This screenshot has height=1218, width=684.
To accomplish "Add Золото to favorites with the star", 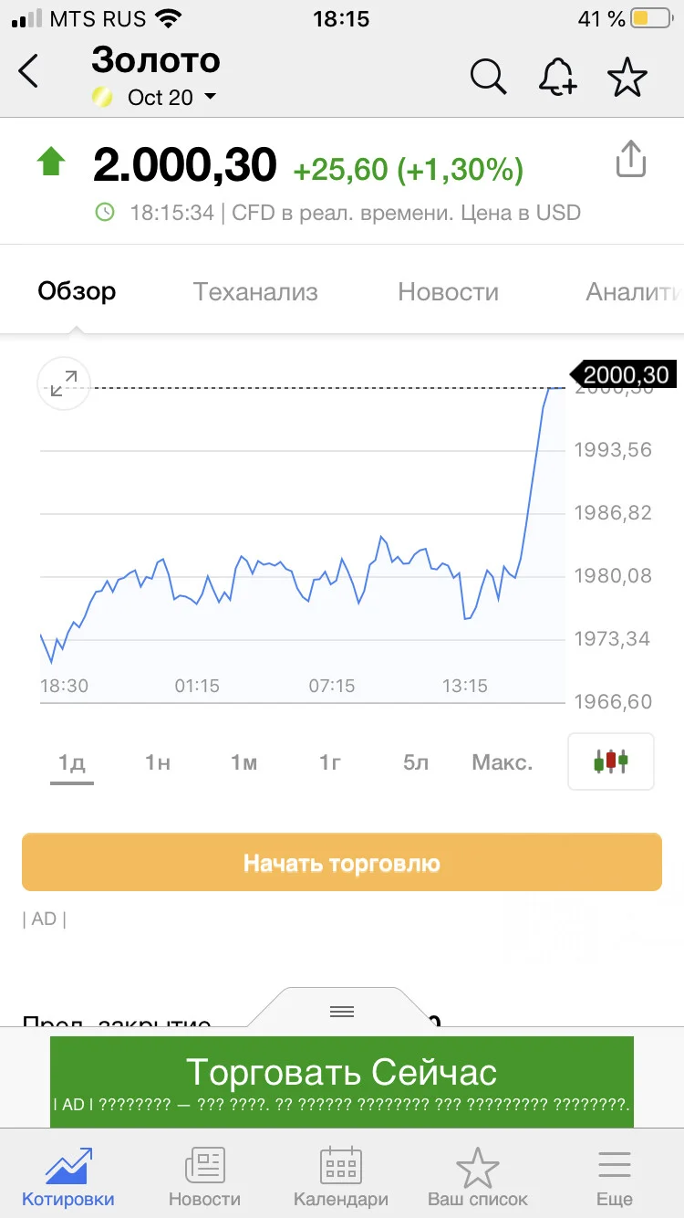I will (x=627, y=77).
